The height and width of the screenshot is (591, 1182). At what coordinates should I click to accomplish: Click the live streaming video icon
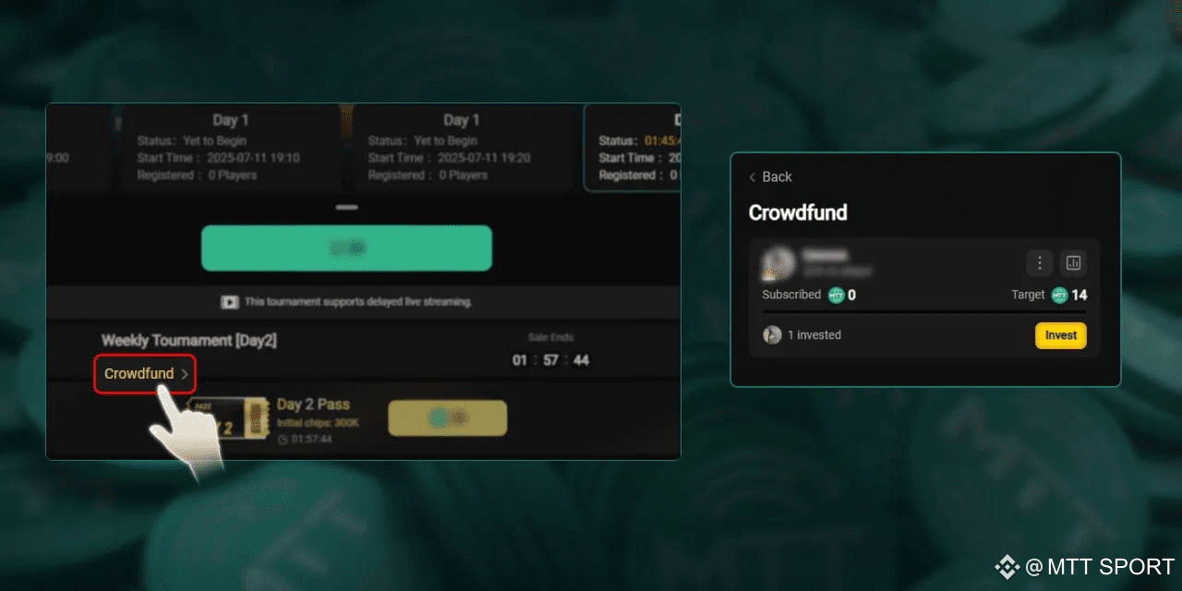pos(229,302)
